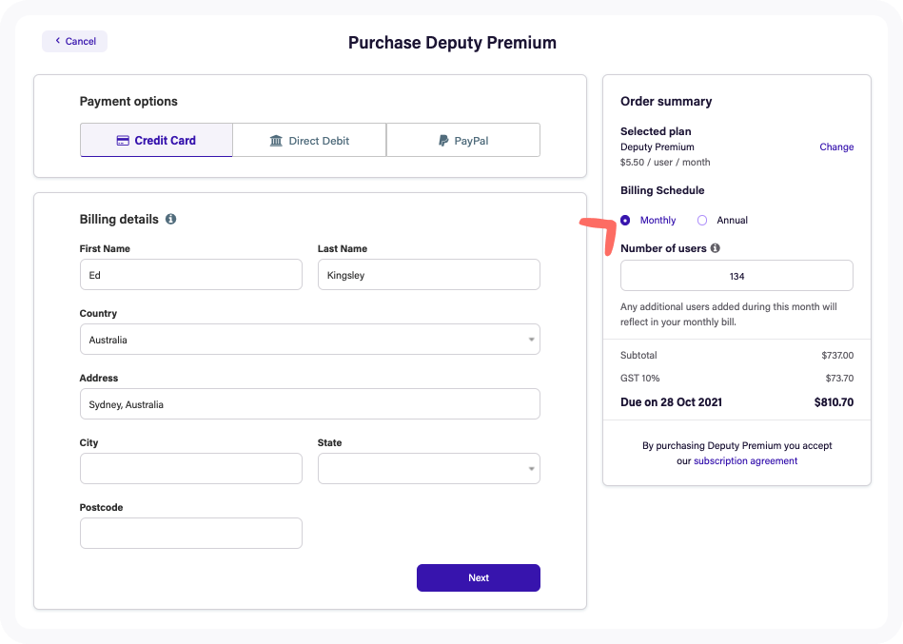This screenshot has height=644, width=903.
Task: Switch to the Direct Debit payment tab
Action: 309,140
